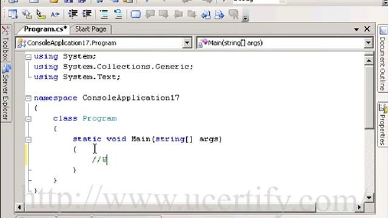388x218 pixels.
Task: Close the Program.cs document tab
Action: 367,29
